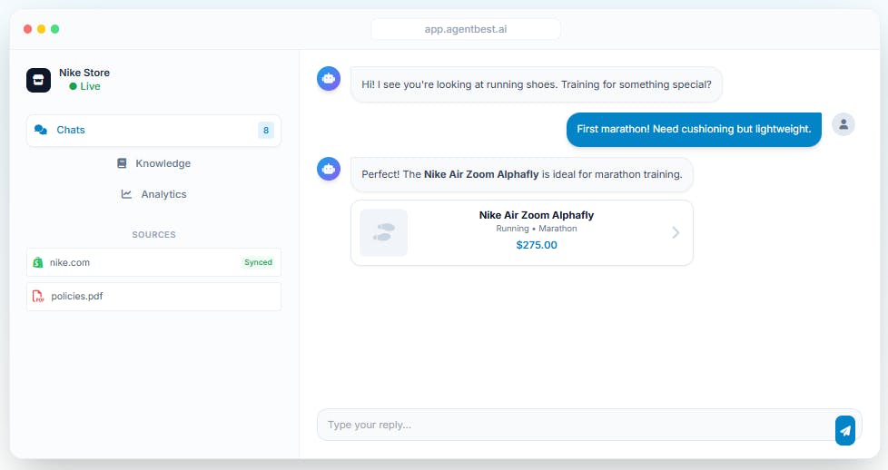Expand the Nike Air Zoom Alphafly chevron
888x470 pixels.
676,233
